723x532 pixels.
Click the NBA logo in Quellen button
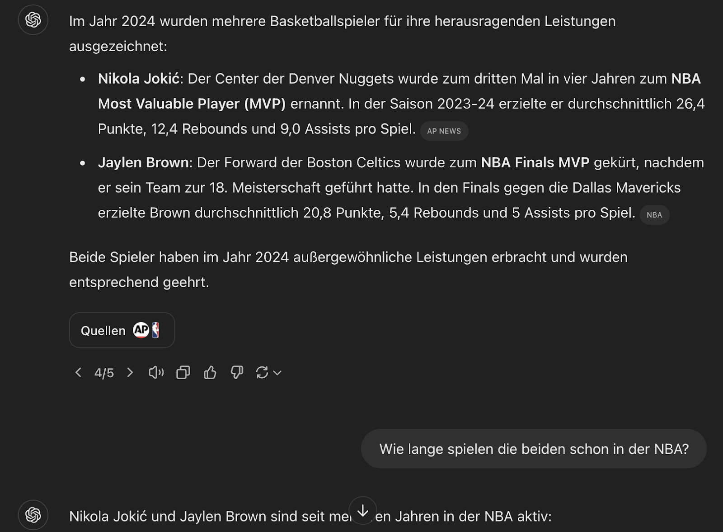[155, 330]
